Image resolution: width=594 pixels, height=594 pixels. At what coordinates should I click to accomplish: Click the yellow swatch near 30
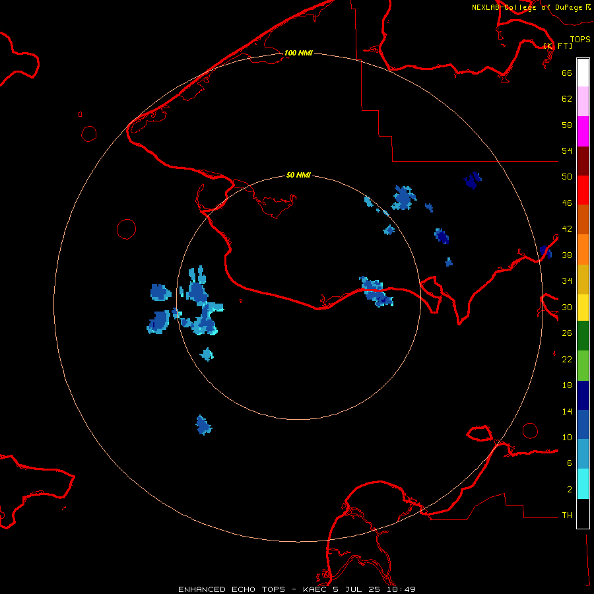(x=583, y=308)
